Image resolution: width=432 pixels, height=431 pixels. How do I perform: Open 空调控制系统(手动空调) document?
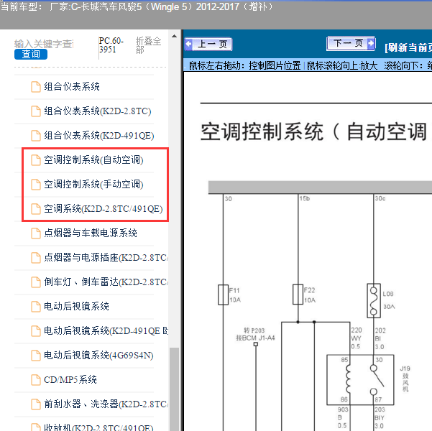(93, 184)
